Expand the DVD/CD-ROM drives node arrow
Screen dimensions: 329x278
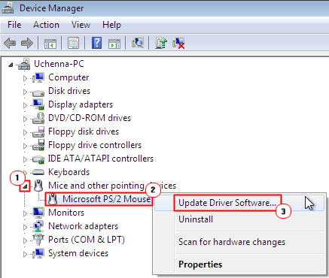pos(25,119)
